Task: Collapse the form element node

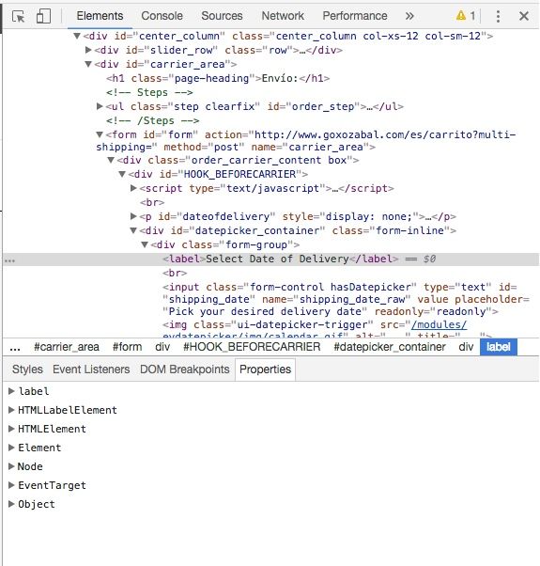Action: point(100,134)
